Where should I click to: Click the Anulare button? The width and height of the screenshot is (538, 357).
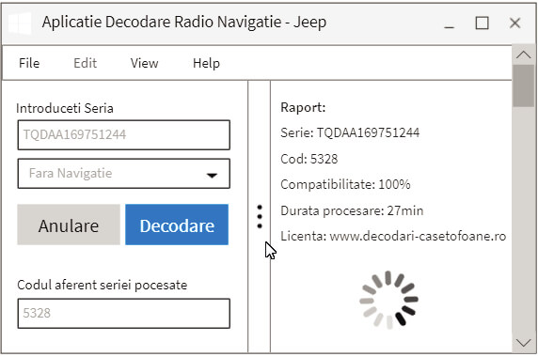pyautogui.click(x=69, y=225)
